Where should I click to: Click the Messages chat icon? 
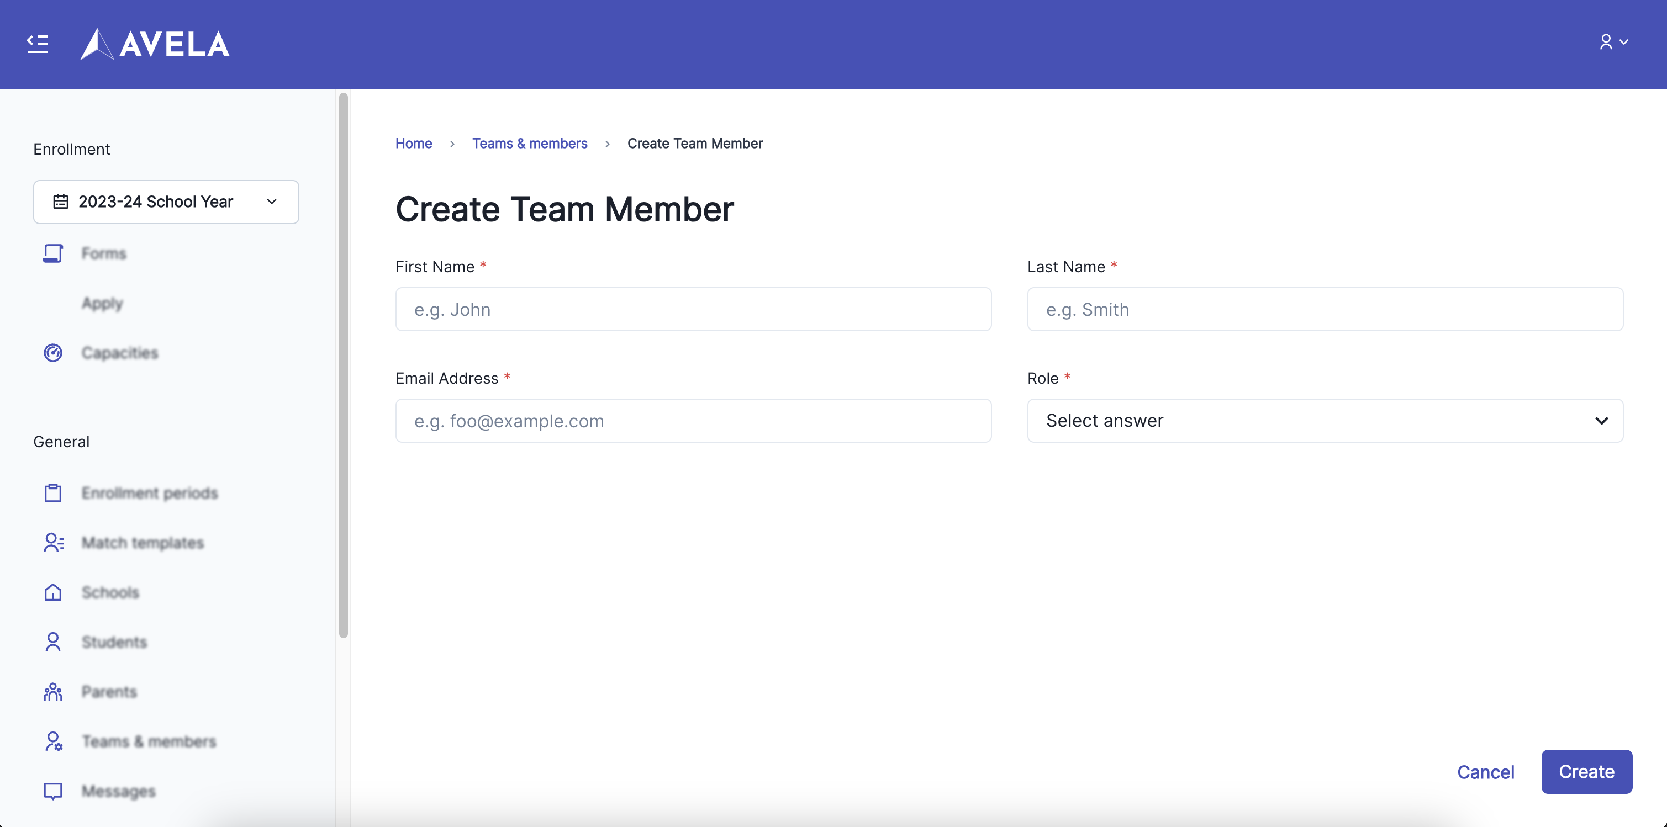[53, 791]
